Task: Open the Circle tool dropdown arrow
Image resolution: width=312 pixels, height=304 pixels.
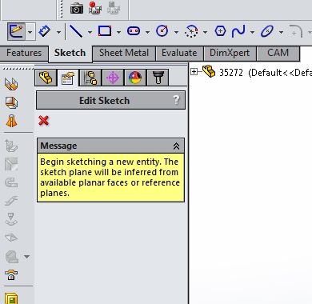Action: pos(176,32)
